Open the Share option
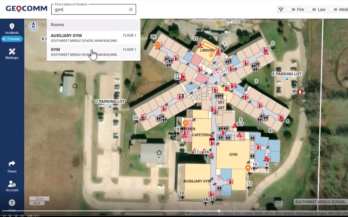Screen dimensions: 348x217 coord(12,167)
